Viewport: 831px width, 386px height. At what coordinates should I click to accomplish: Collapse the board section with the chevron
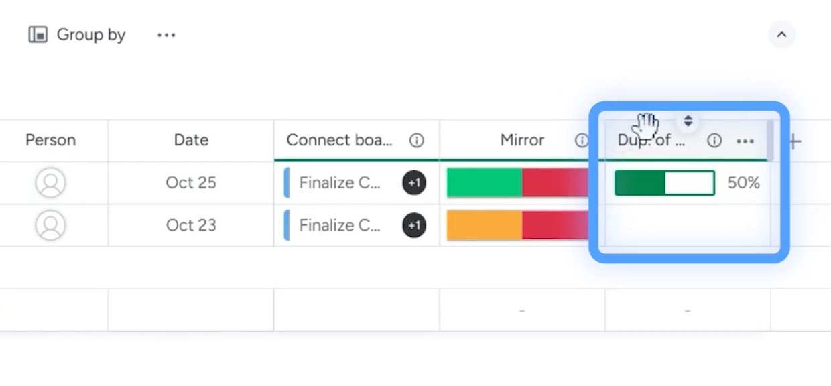pyautogui.click(x=782, y=34)
